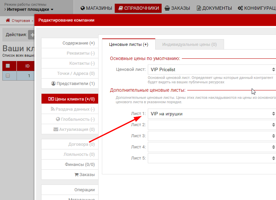This screenshot has width=276, height=200.
Task: Check the checkbox for row ID 1
Action: 8,76
